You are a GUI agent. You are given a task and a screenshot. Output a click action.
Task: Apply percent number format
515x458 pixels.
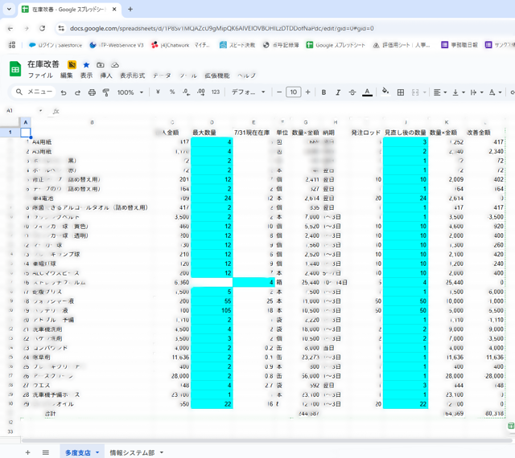point(172,92)
